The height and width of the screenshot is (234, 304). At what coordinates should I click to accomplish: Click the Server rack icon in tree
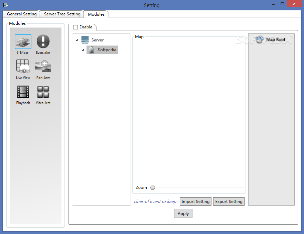(85, 40)
